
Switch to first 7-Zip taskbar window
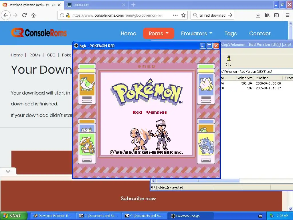[x=99, y=216]
